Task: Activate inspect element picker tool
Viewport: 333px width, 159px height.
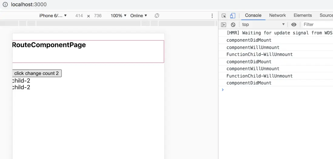Action: [224, 16]
